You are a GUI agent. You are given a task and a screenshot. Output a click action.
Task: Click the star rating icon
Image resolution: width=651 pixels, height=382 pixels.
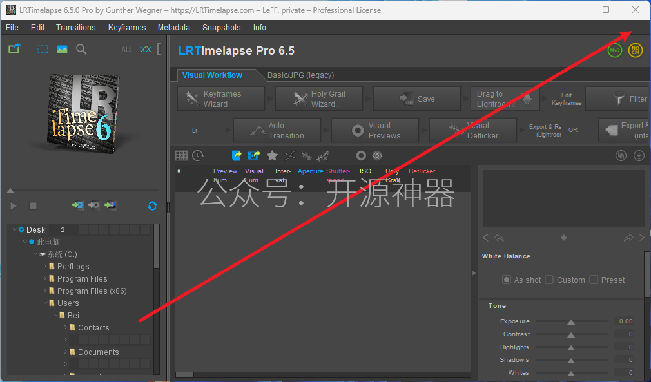[273, 155]
